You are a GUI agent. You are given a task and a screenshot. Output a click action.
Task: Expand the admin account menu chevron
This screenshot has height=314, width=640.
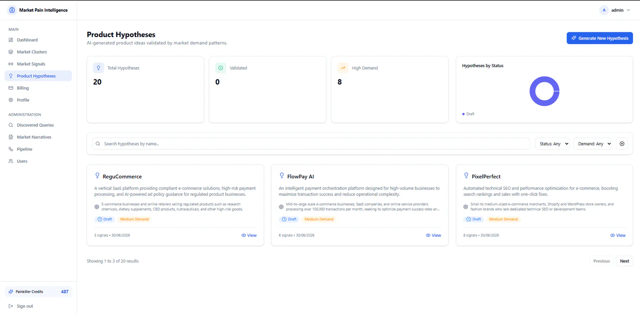tap(628, 10)
